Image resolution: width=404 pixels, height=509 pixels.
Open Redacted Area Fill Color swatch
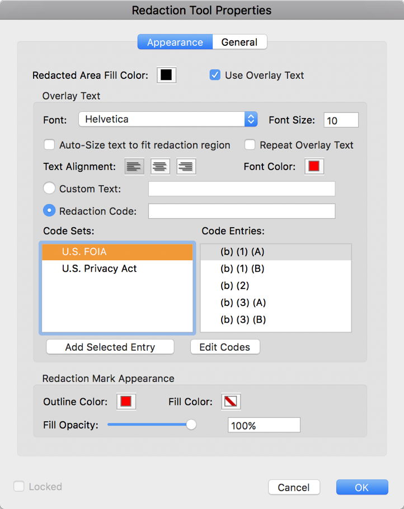[166, 75]
